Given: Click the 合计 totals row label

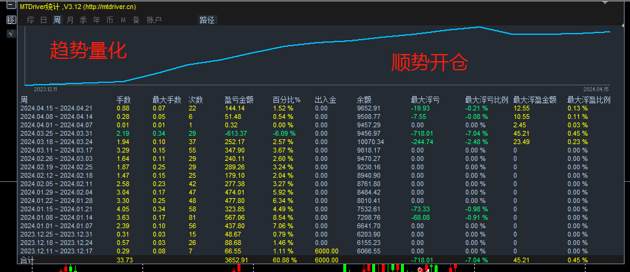Looking at the screenshot, I should pyautogui.click(x=27, y=260).
